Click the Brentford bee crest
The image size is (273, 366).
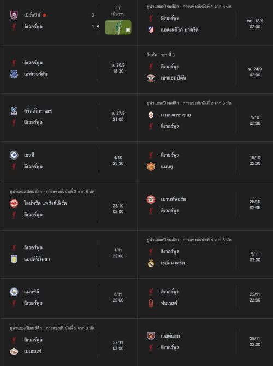151,199
